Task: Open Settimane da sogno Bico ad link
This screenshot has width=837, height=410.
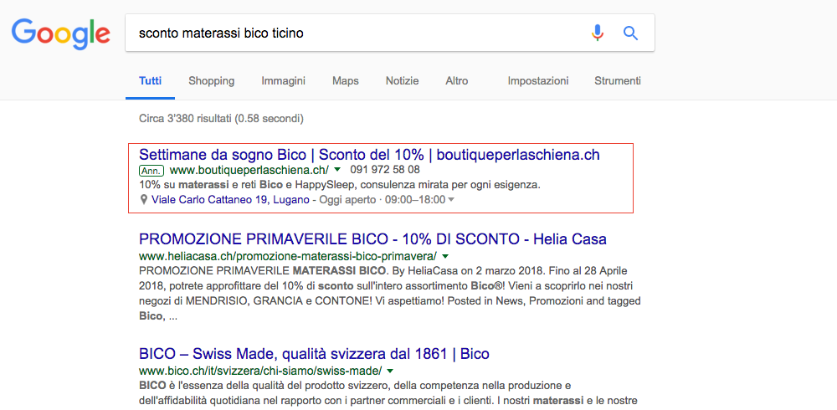Action: [x=369, y=155]
